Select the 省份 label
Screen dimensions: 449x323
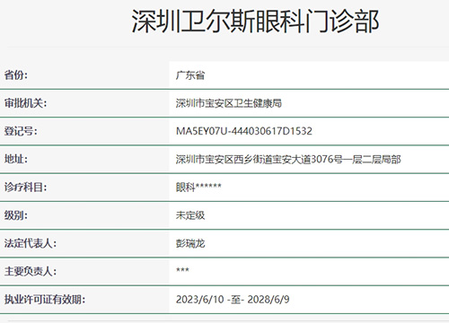click(16, 74)
